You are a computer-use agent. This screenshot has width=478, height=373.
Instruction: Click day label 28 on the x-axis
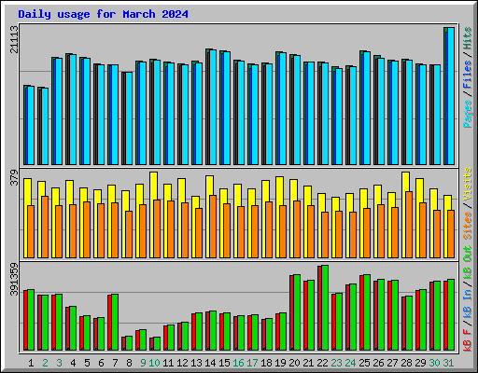[406, 363]
